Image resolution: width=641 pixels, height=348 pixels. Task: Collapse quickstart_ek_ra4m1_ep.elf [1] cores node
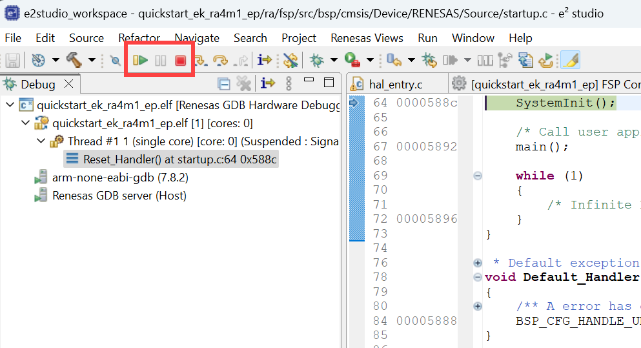[x=25, y=123]
